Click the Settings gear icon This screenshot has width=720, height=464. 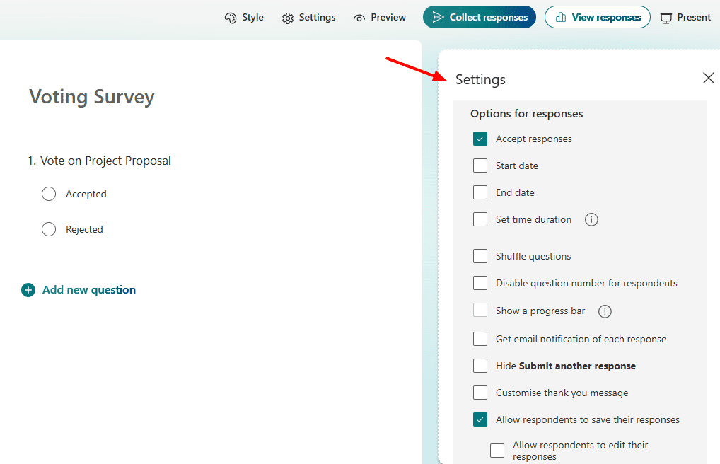(x=288, y=18)
